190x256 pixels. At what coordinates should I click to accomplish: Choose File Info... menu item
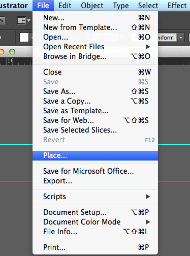[95, 232]
